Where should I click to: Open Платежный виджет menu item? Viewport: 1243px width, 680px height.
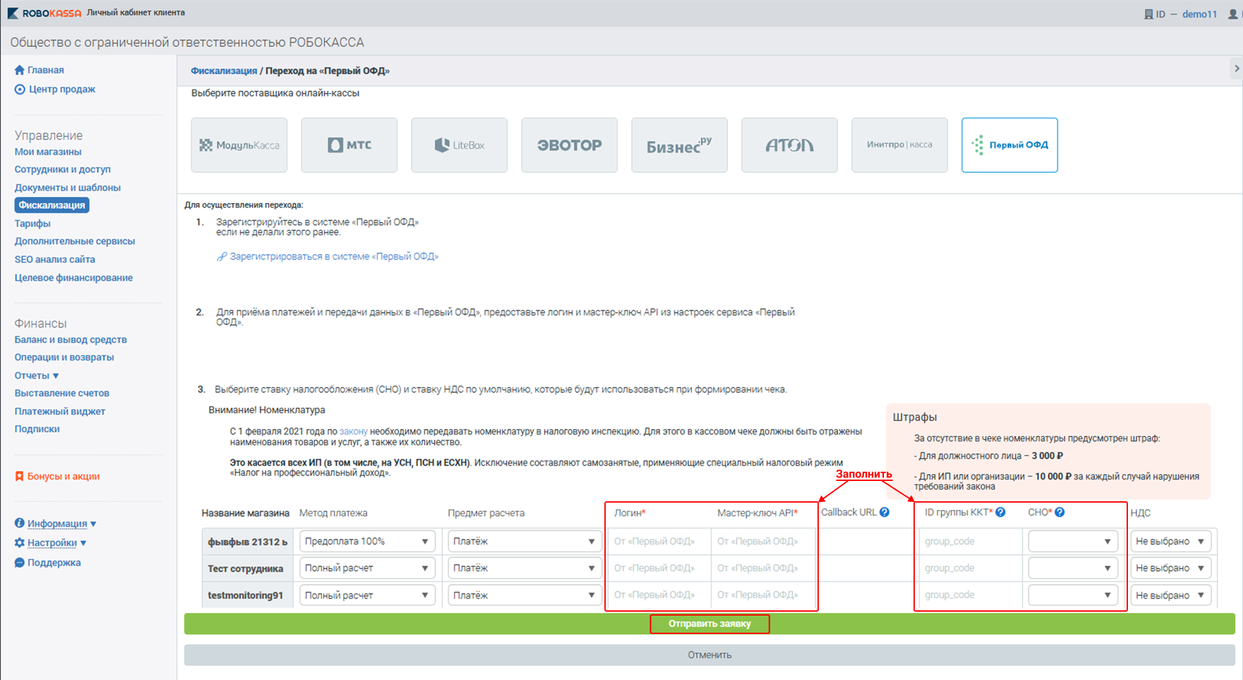pyautogui.click(x=60, y=411)
